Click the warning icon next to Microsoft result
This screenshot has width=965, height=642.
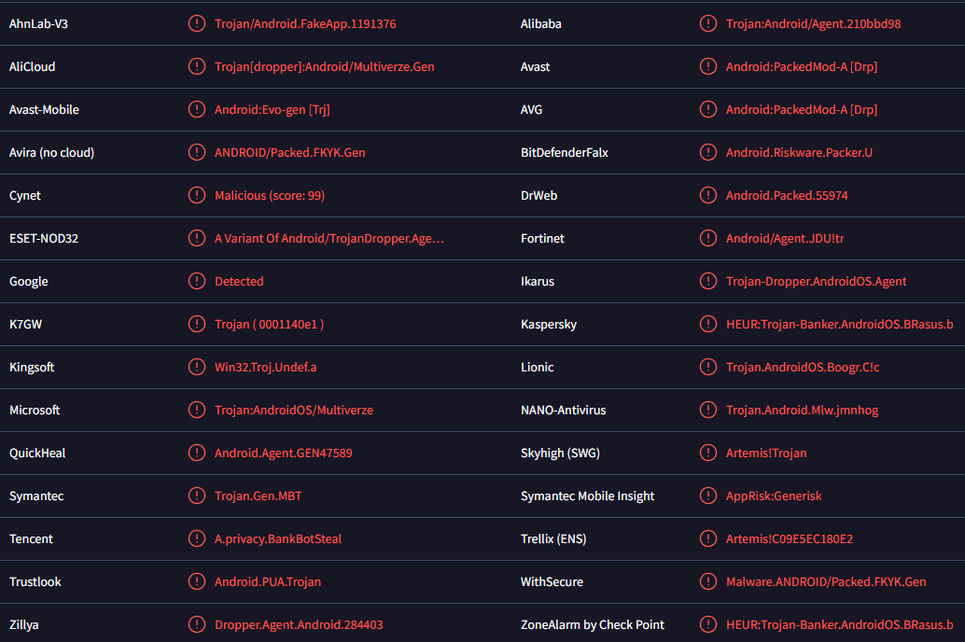coord(196,411)
